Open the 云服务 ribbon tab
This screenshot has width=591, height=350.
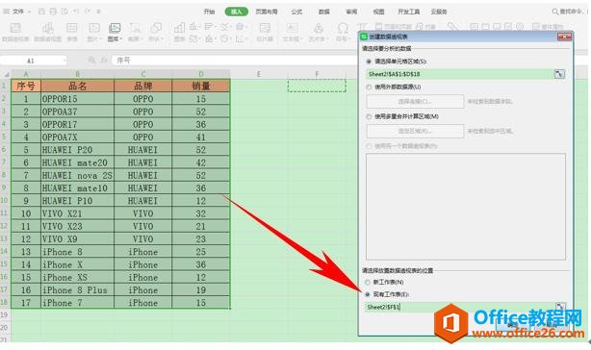439,12
